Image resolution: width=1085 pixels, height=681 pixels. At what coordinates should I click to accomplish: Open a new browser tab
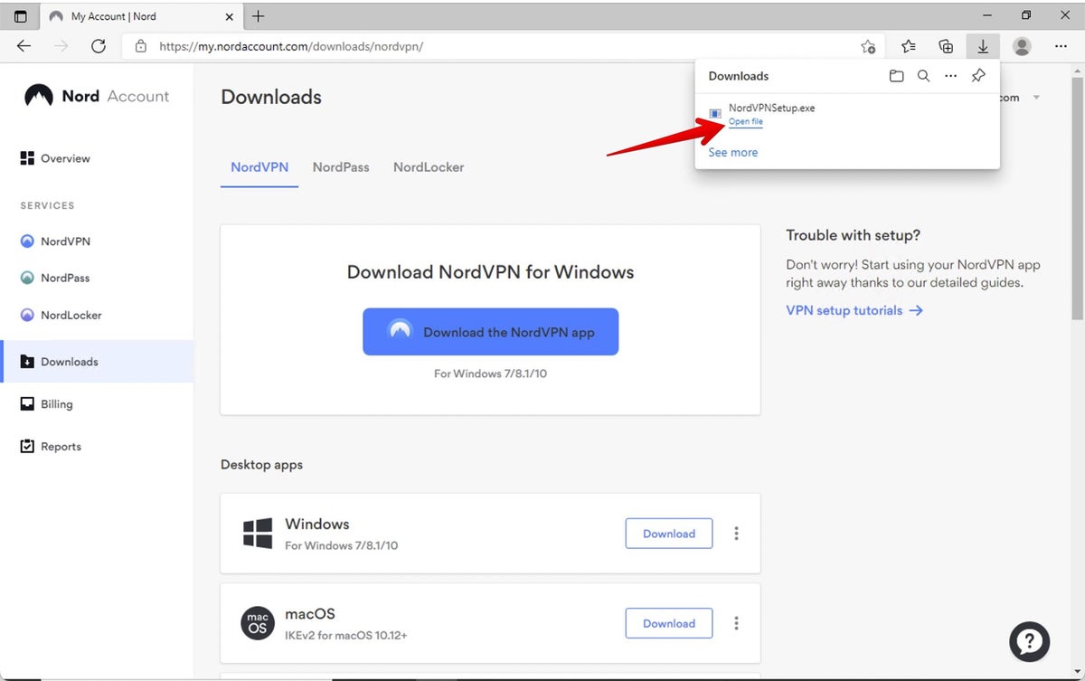pyautogui.click(x=258, y=16)
